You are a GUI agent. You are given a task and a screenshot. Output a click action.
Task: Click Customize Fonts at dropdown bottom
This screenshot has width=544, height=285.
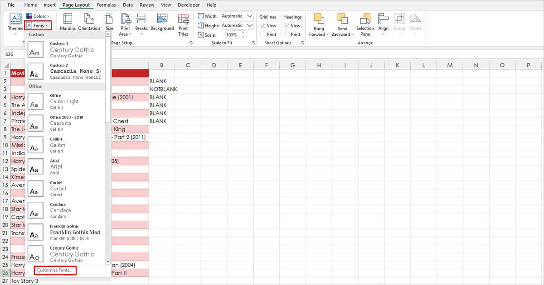(54, 270)
